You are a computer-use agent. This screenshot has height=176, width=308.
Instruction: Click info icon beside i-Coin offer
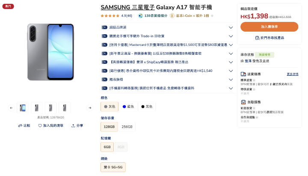click(212, 16)
